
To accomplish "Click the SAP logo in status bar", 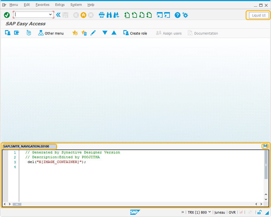I will click(135, 212).
